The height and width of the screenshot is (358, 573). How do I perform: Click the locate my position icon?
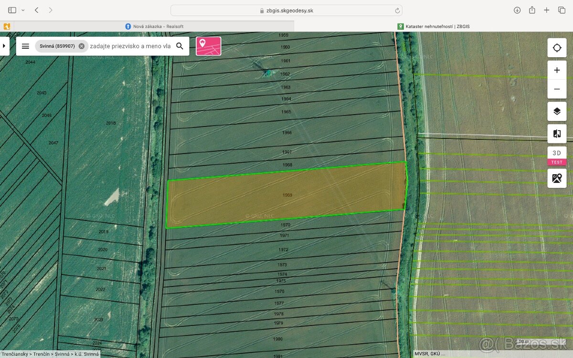click(557, 48)
